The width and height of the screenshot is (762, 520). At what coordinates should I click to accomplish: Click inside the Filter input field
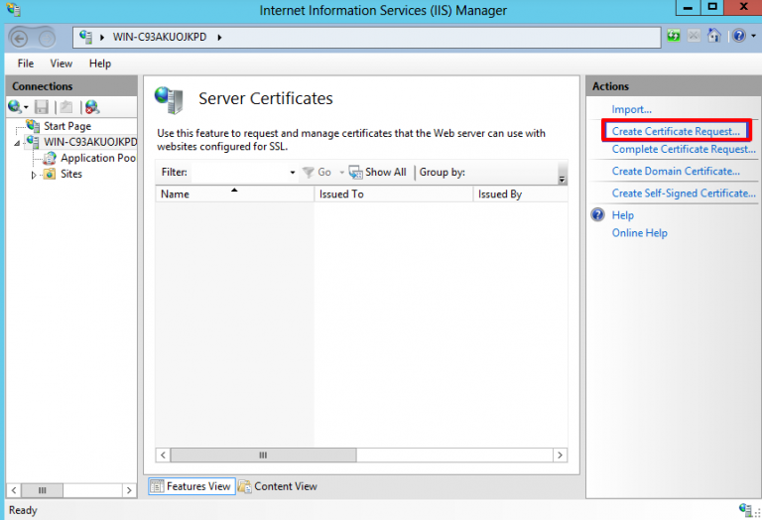click(238, 172)
